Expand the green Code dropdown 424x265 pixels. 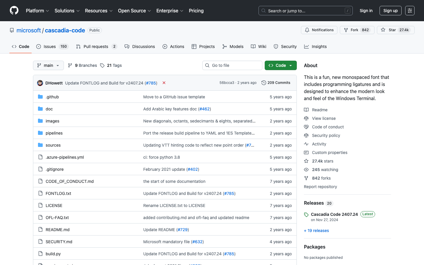pyautogui.click(x=280, y=65)
